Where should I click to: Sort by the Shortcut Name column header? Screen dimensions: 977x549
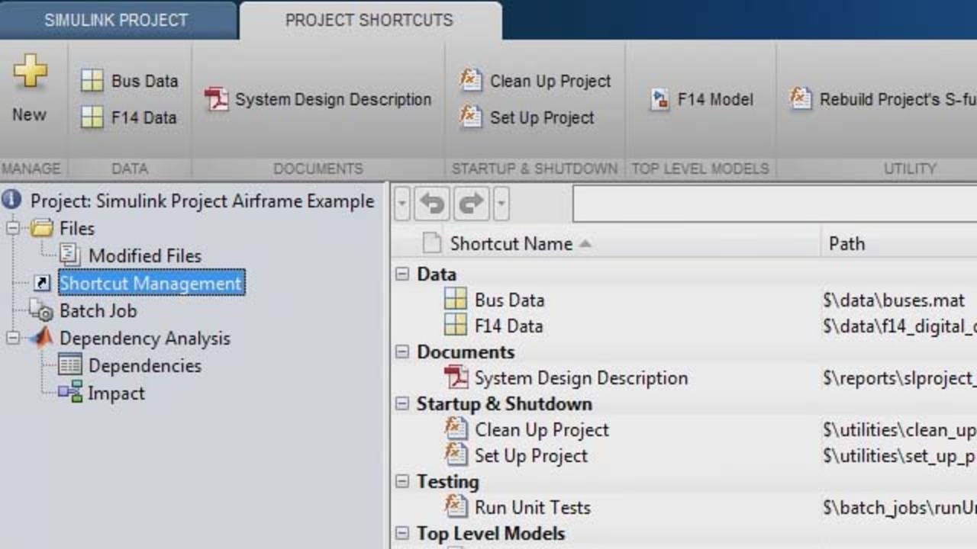tap(511, 244)
